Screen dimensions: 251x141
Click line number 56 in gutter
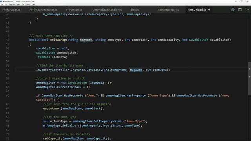pos(8,70)
